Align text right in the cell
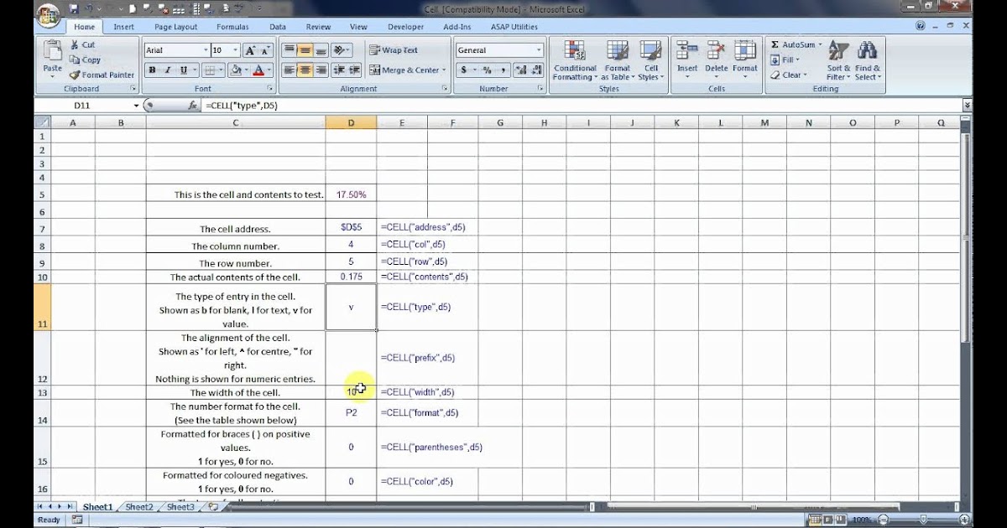Image resolution: width=1007 pixels, height=528 pixels. (x=321, y=70)
